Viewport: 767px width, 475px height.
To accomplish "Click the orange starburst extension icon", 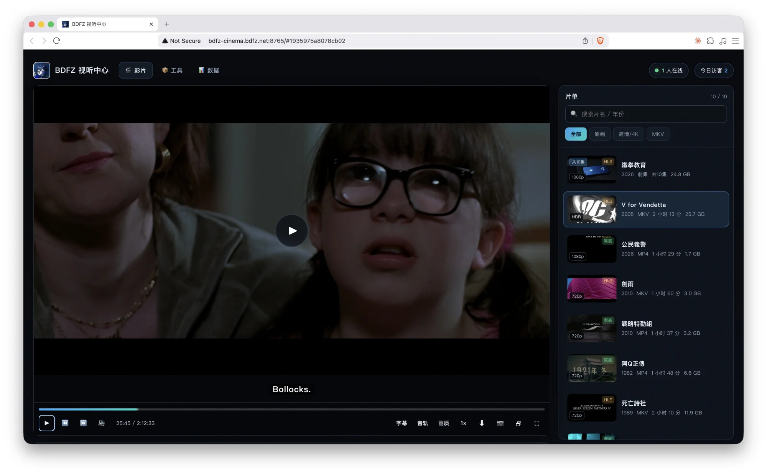I will [698, 41].
